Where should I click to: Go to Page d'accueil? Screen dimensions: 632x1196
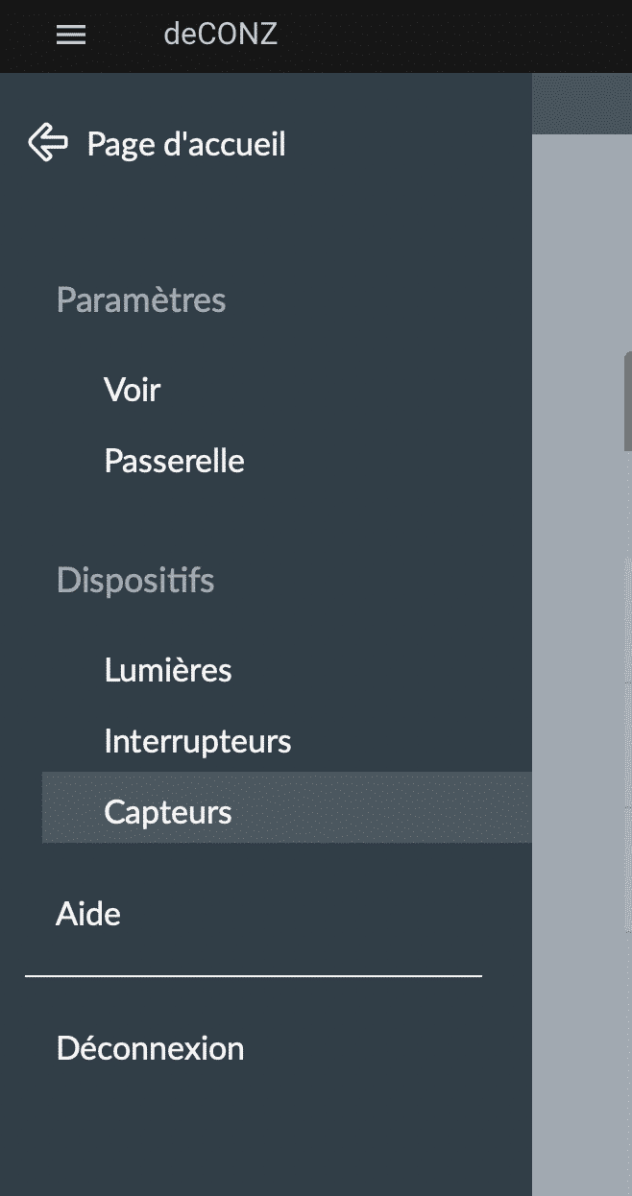[186, 145]
